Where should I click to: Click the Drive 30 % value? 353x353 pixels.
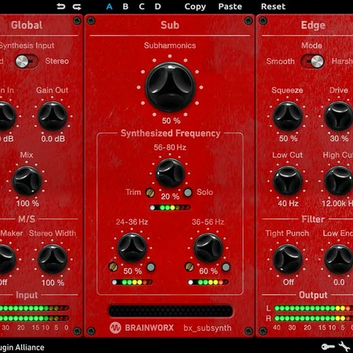coord(339,138)
